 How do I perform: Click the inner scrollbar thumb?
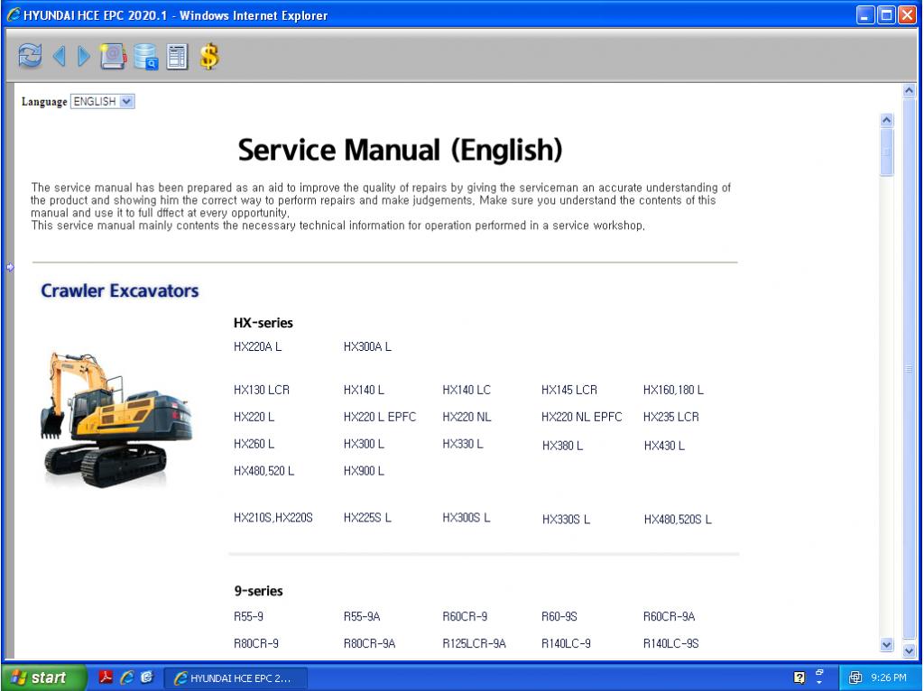887,152
